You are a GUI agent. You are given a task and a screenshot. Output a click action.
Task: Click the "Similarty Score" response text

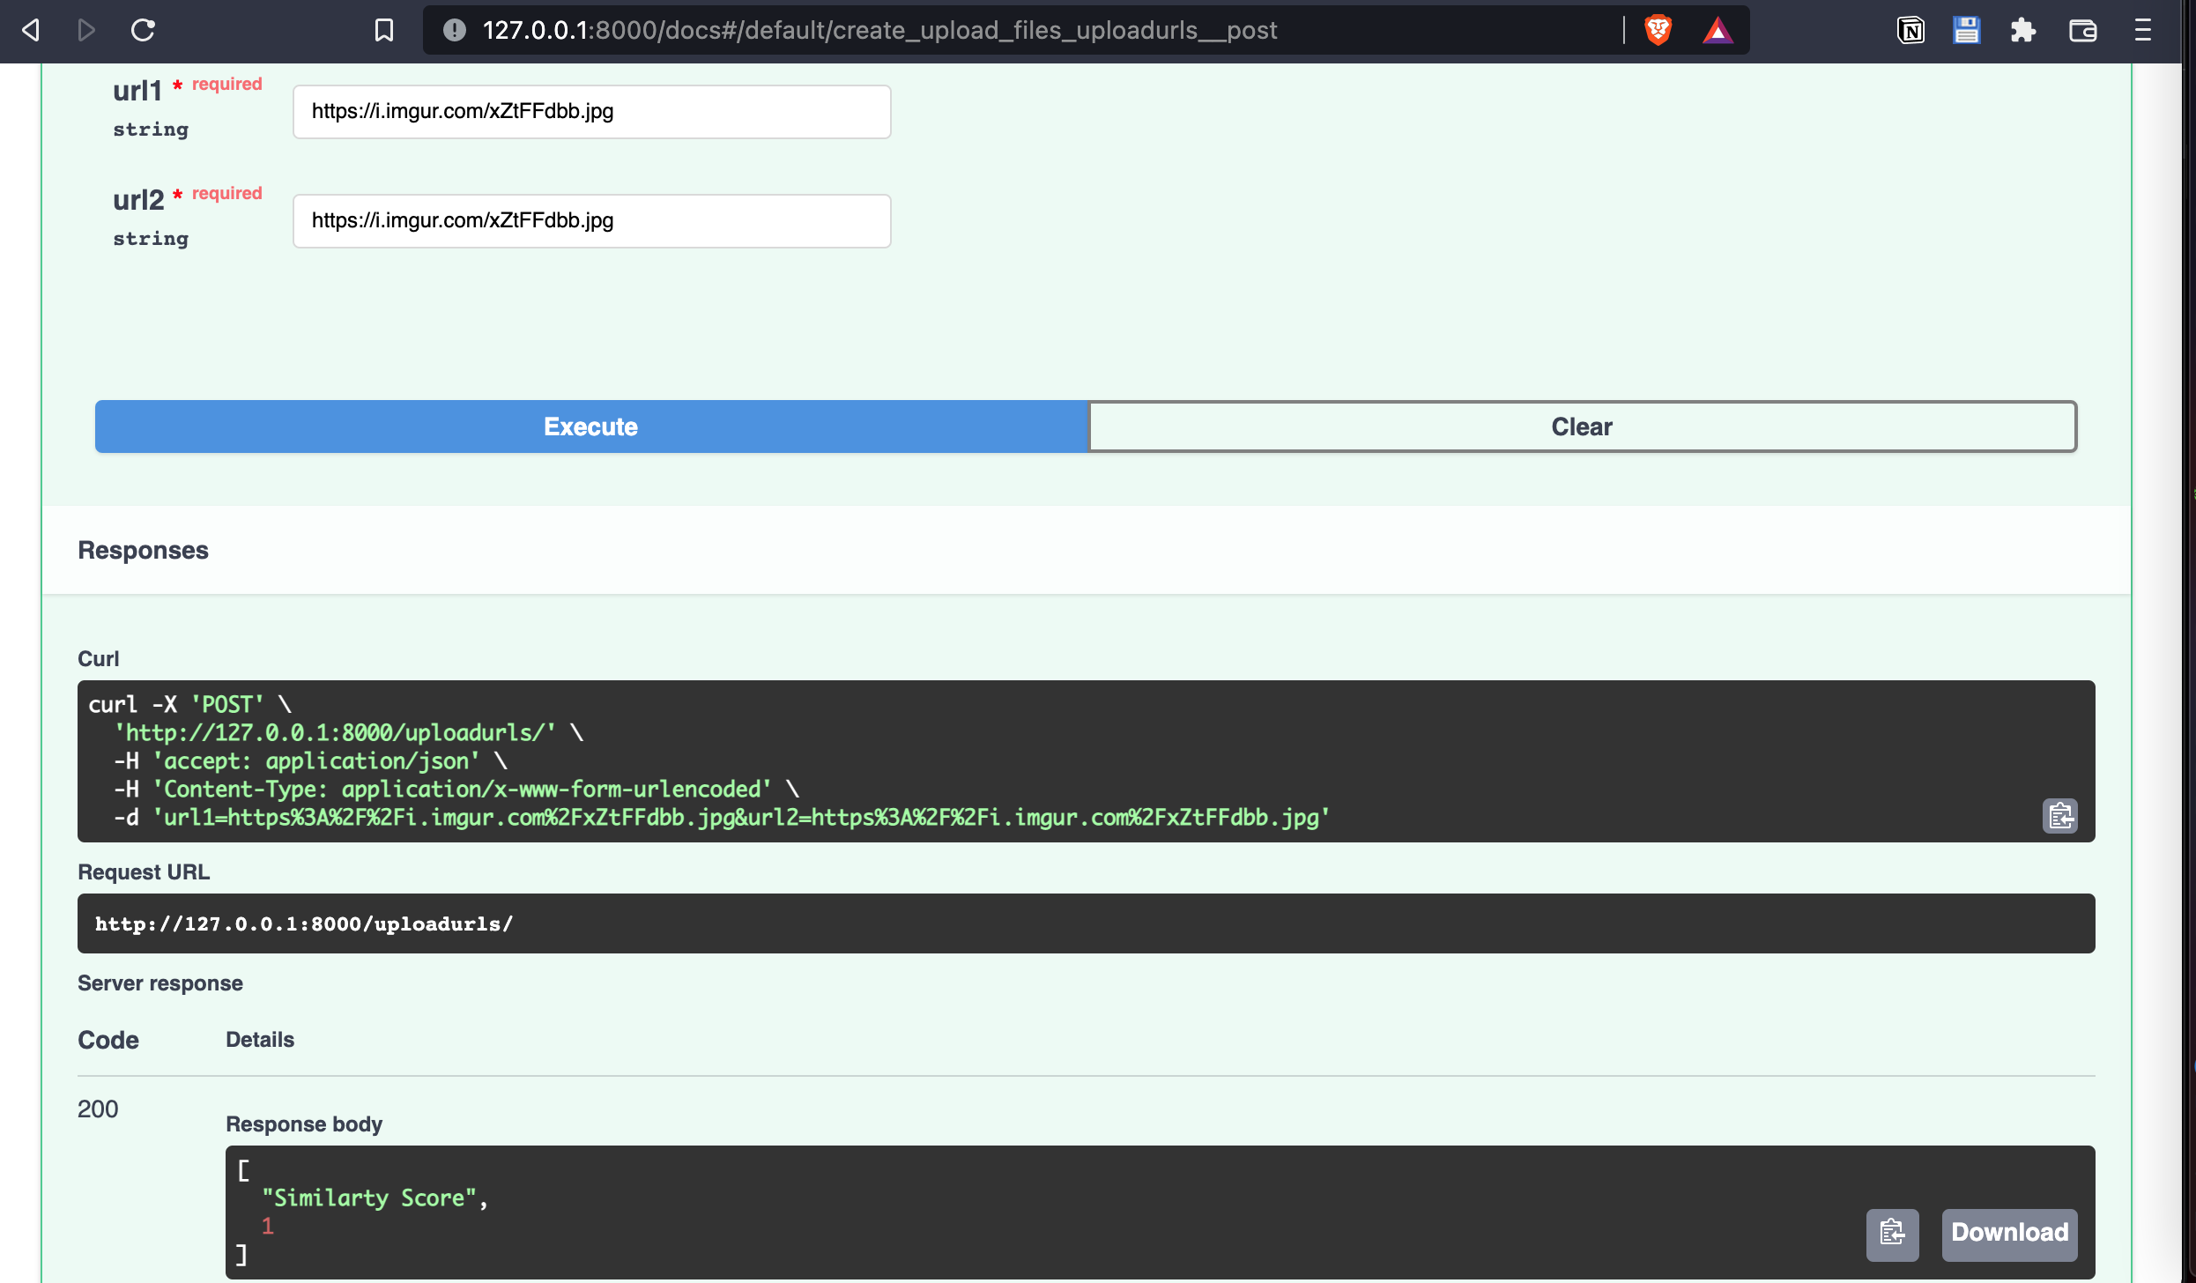pos(369,1198)
